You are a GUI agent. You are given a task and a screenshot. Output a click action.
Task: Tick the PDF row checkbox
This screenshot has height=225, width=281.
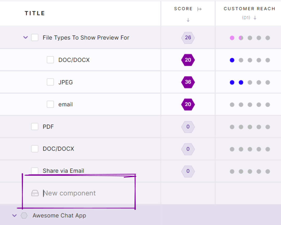coord(35,127)
